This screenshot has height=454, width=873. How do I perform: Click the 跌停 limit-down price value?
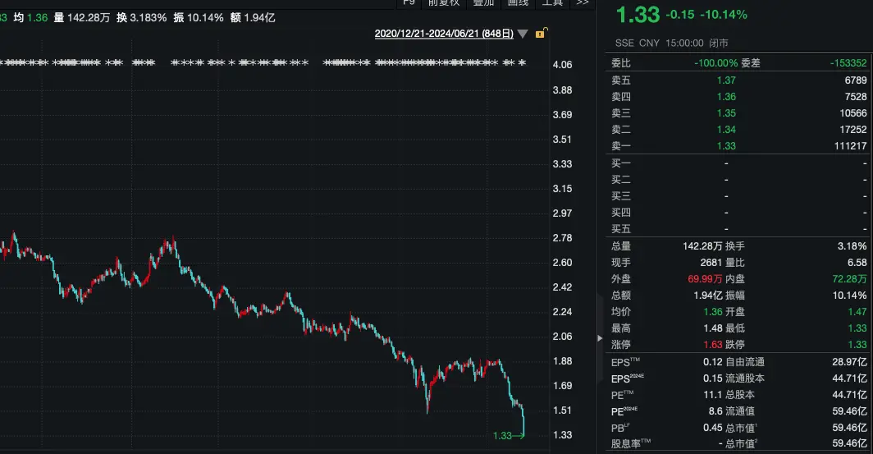[856, 345]
